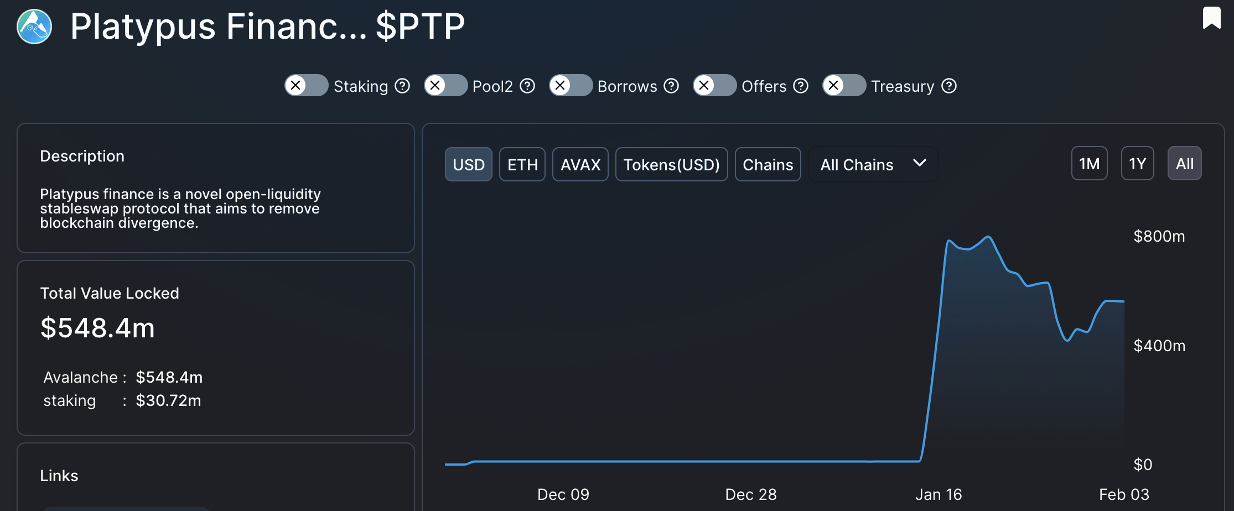
Task: Click the $800m y-axis label
Action: 1159,236
